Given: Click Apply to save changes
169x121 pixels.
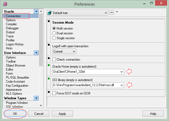Looking at the screenshot, I should (62, 114).
